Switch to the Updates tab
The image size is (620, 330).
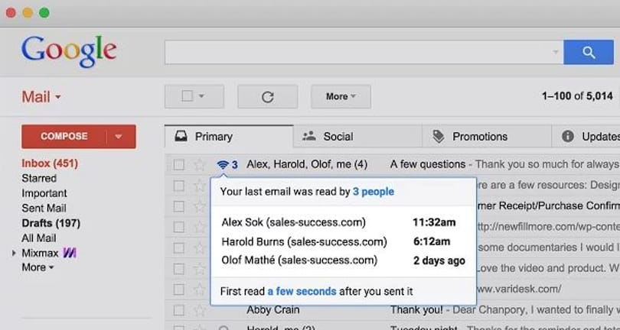pos(586,137)
